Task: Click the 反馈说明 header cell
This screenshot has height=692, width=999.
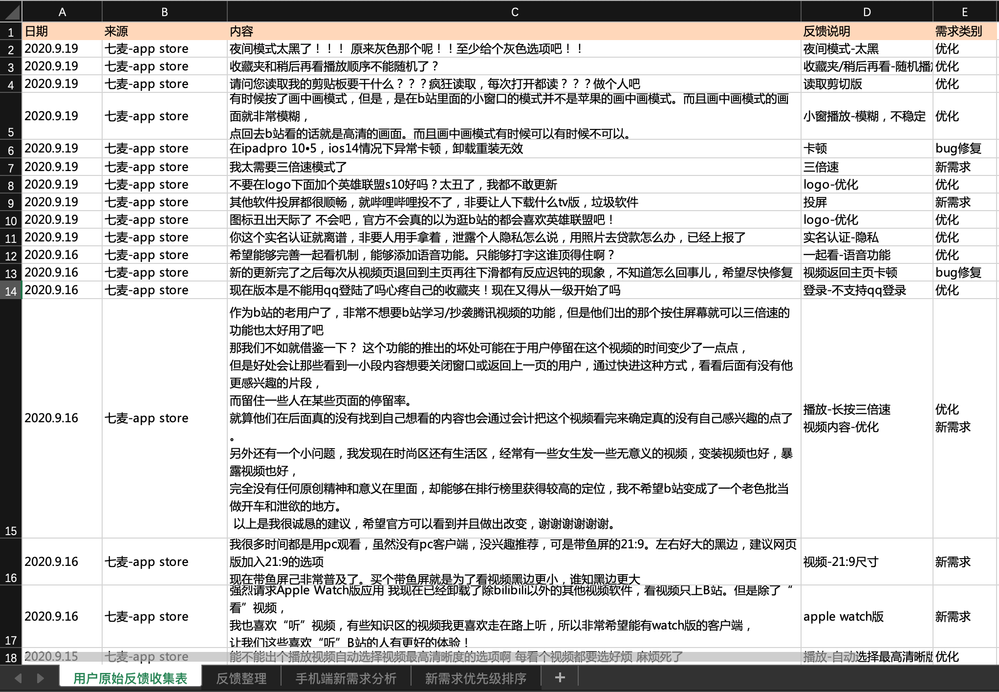Action: click(x=867, y=31)
